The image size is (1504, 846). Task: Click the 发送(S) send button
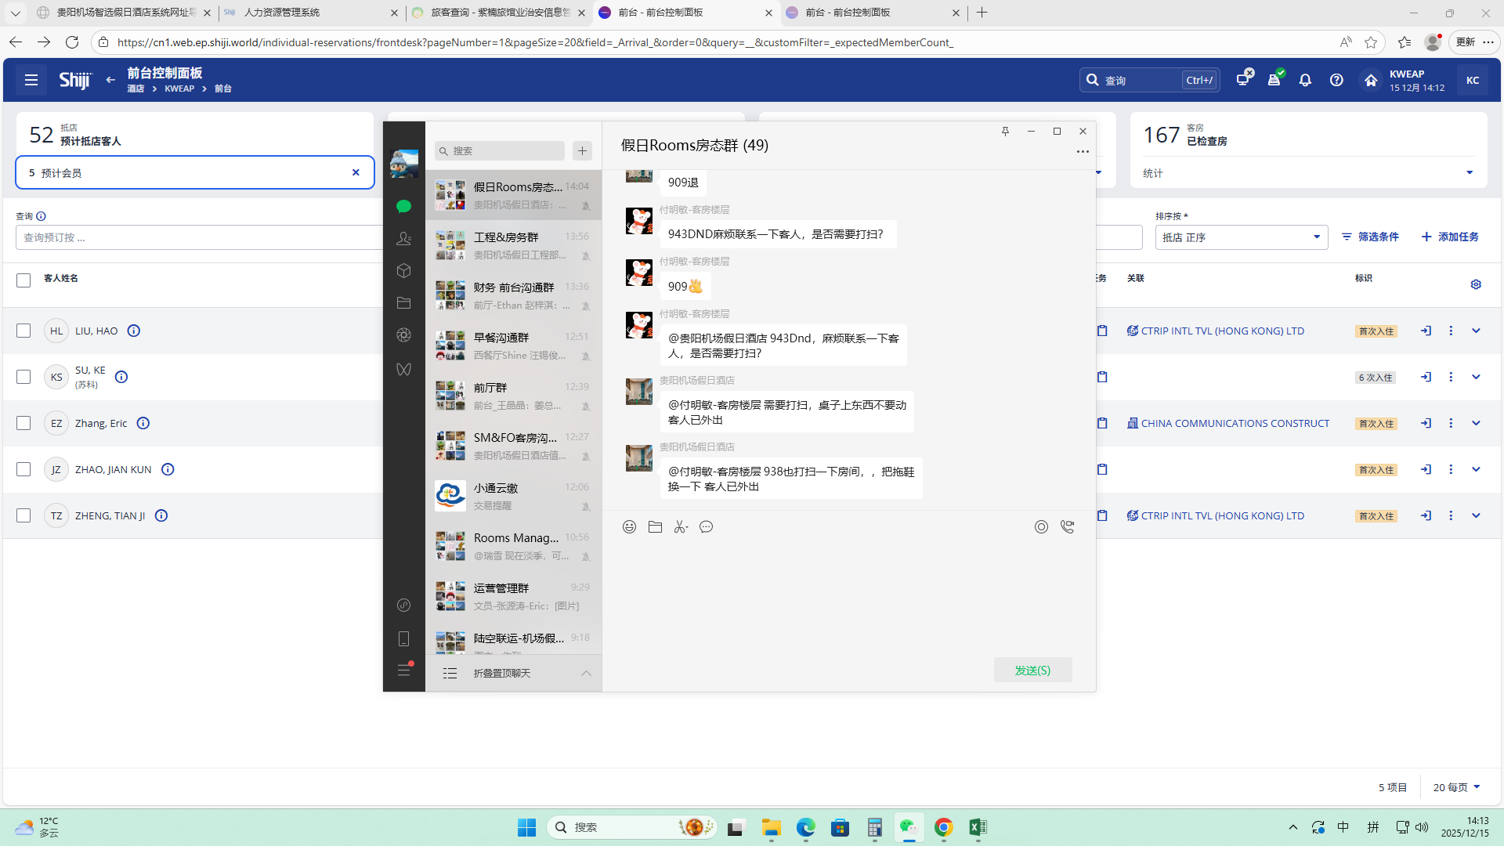[1032, 670]
